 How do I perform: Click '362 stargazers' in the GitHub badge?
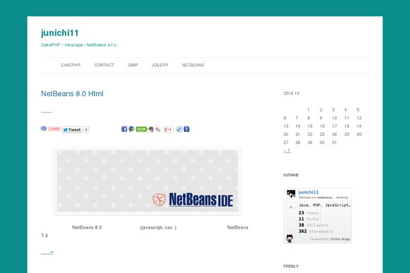(316, 231)
